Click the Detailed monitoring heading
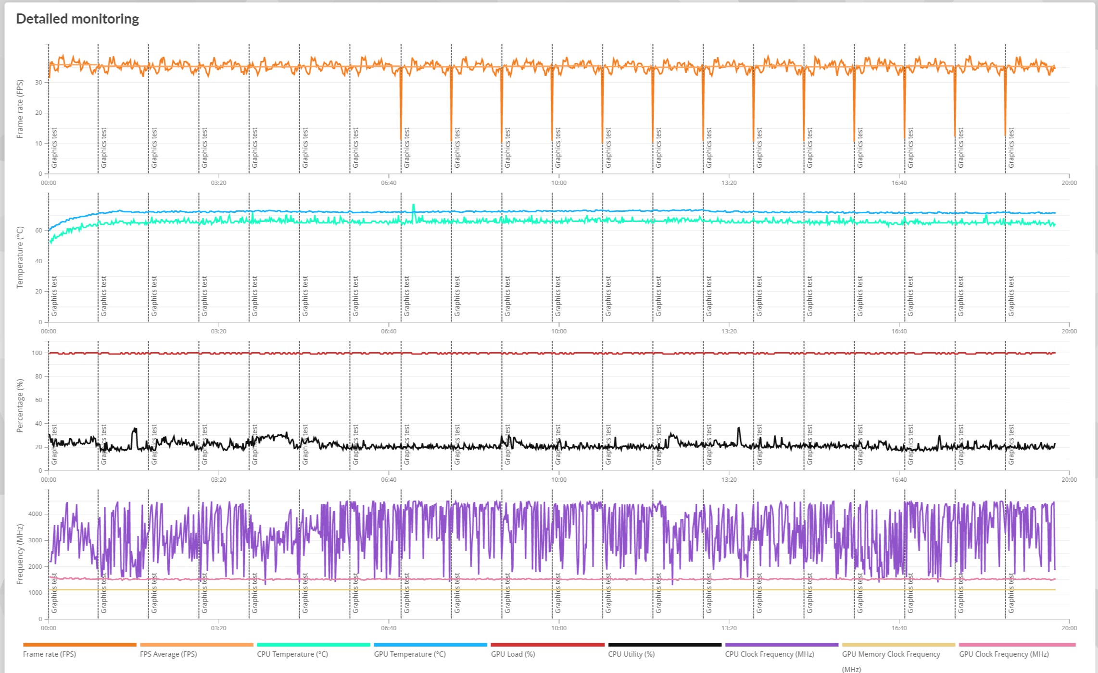 click(x=77, y=19)
